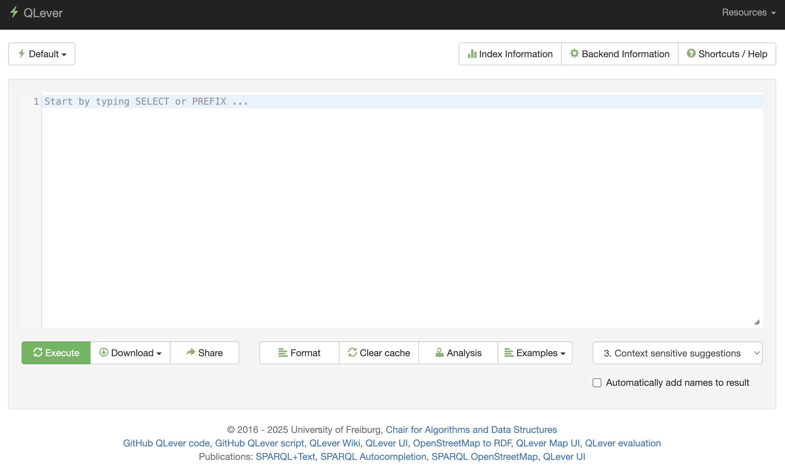
Task: Click the download arrow circle icon
Action: pos(104,352)
